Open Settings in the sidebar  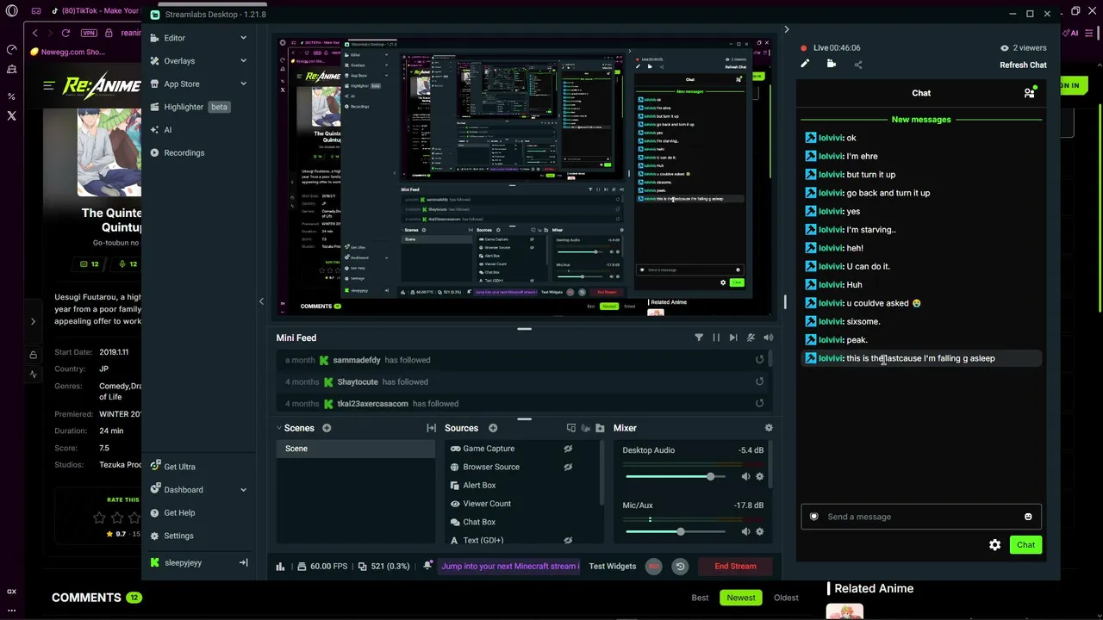(x=178, y=536)
